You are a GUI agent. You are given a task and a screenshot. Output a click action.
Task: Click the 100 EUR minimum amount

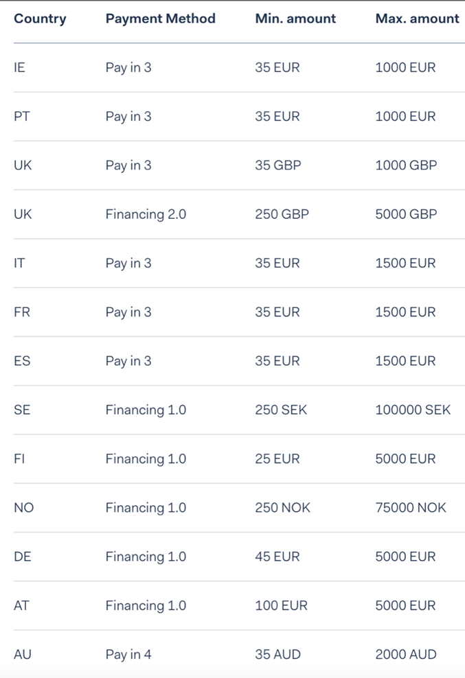tap(281, 605)
